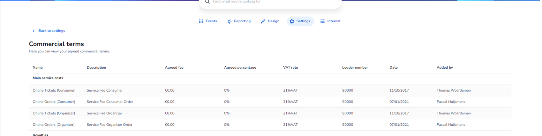Switch to the Reporting tab
The width and height of the screenshot is (542, 136).
[242, 21]
